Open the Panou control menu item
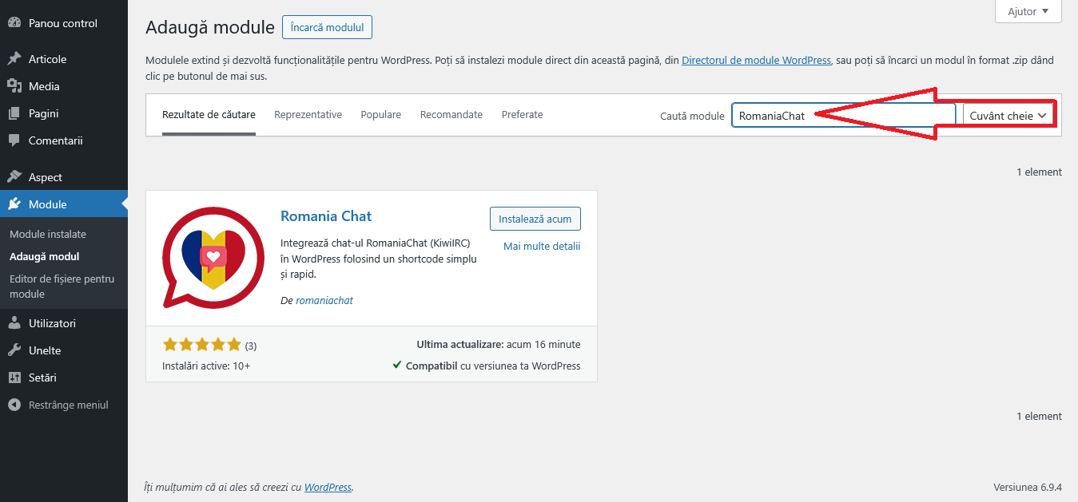The width and height of the screenshot is (1078, 502). [64, 23]
